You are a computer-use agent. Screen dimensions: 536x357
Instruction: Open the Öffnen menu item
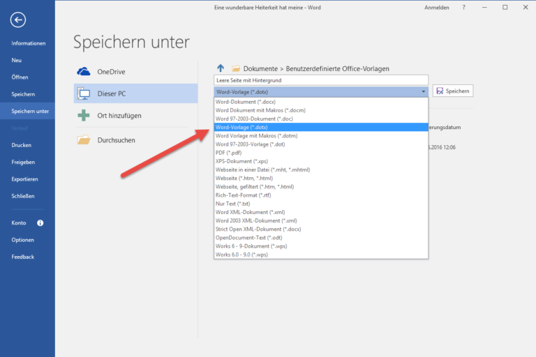click(x=20, y=77)
